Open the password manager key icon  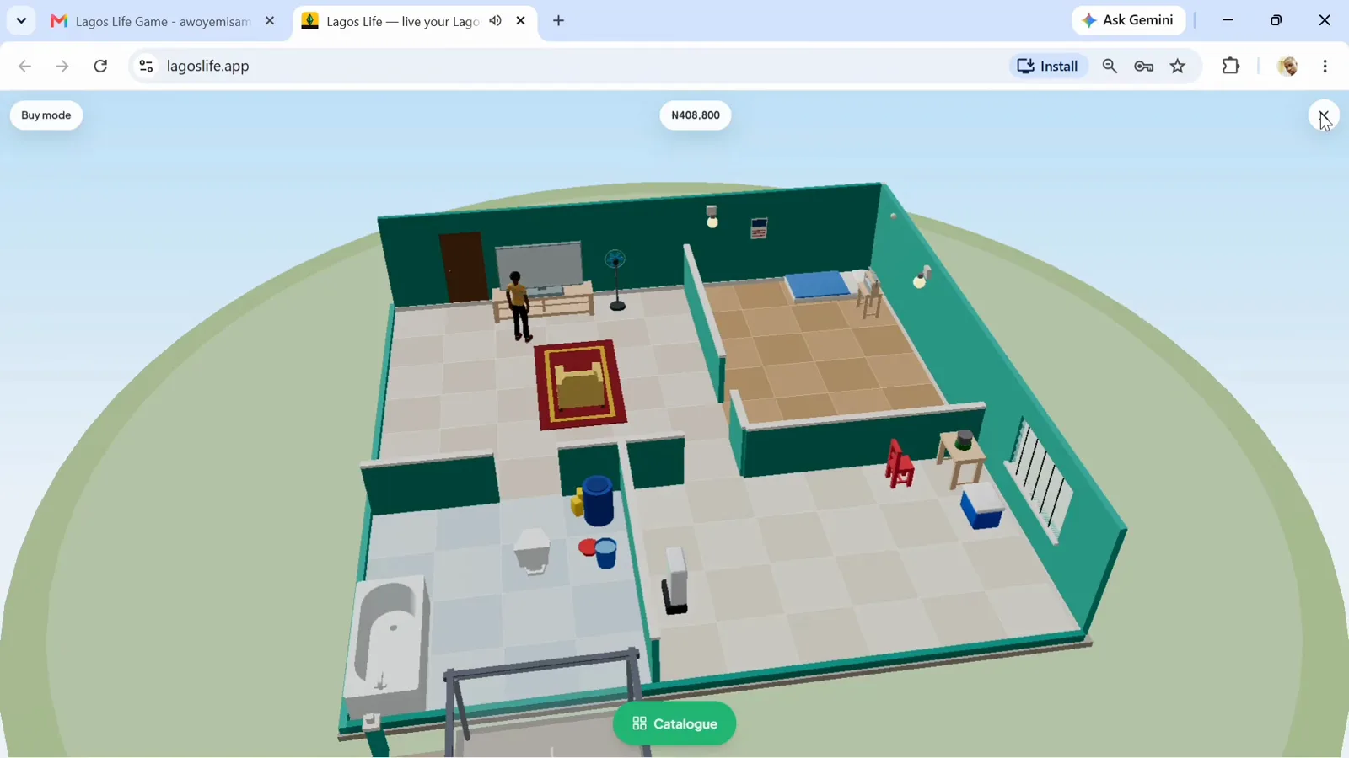click(1144, 66)
